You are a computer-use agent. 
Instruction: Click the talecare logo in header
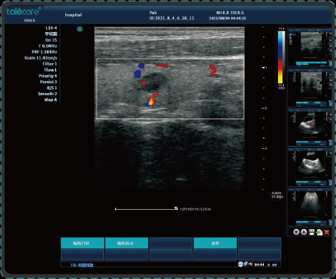pos(24,12)
